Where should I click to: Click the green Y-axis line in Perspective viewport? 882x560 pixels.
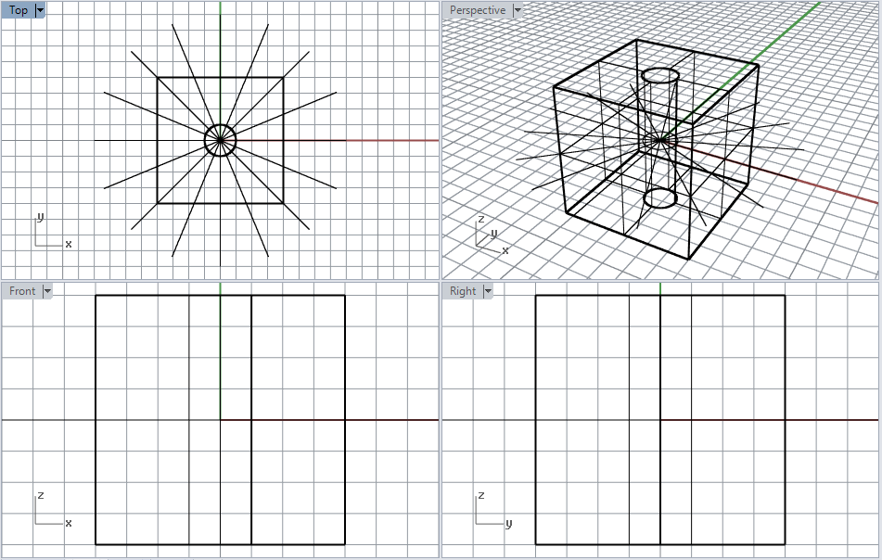click(788, 28)
